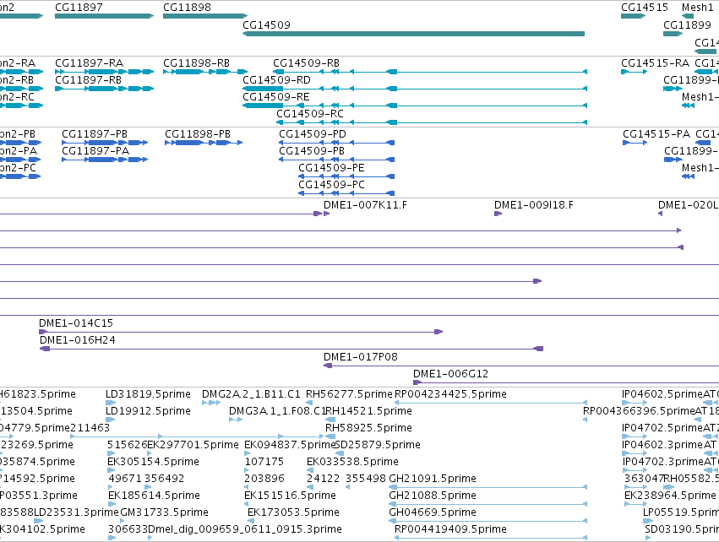Screen dimensions: 719x542
Task: Select transcript CG11897-RB
Action: [104, 89]
